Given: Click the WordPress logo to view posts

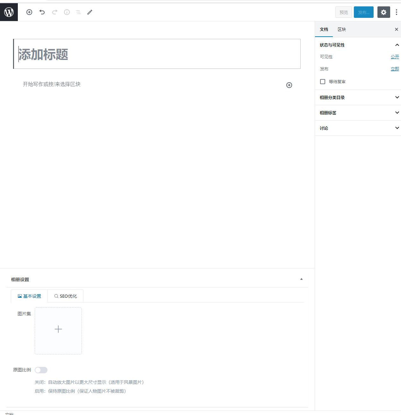Looking at the screenshot, I should [x=9, y=12].
